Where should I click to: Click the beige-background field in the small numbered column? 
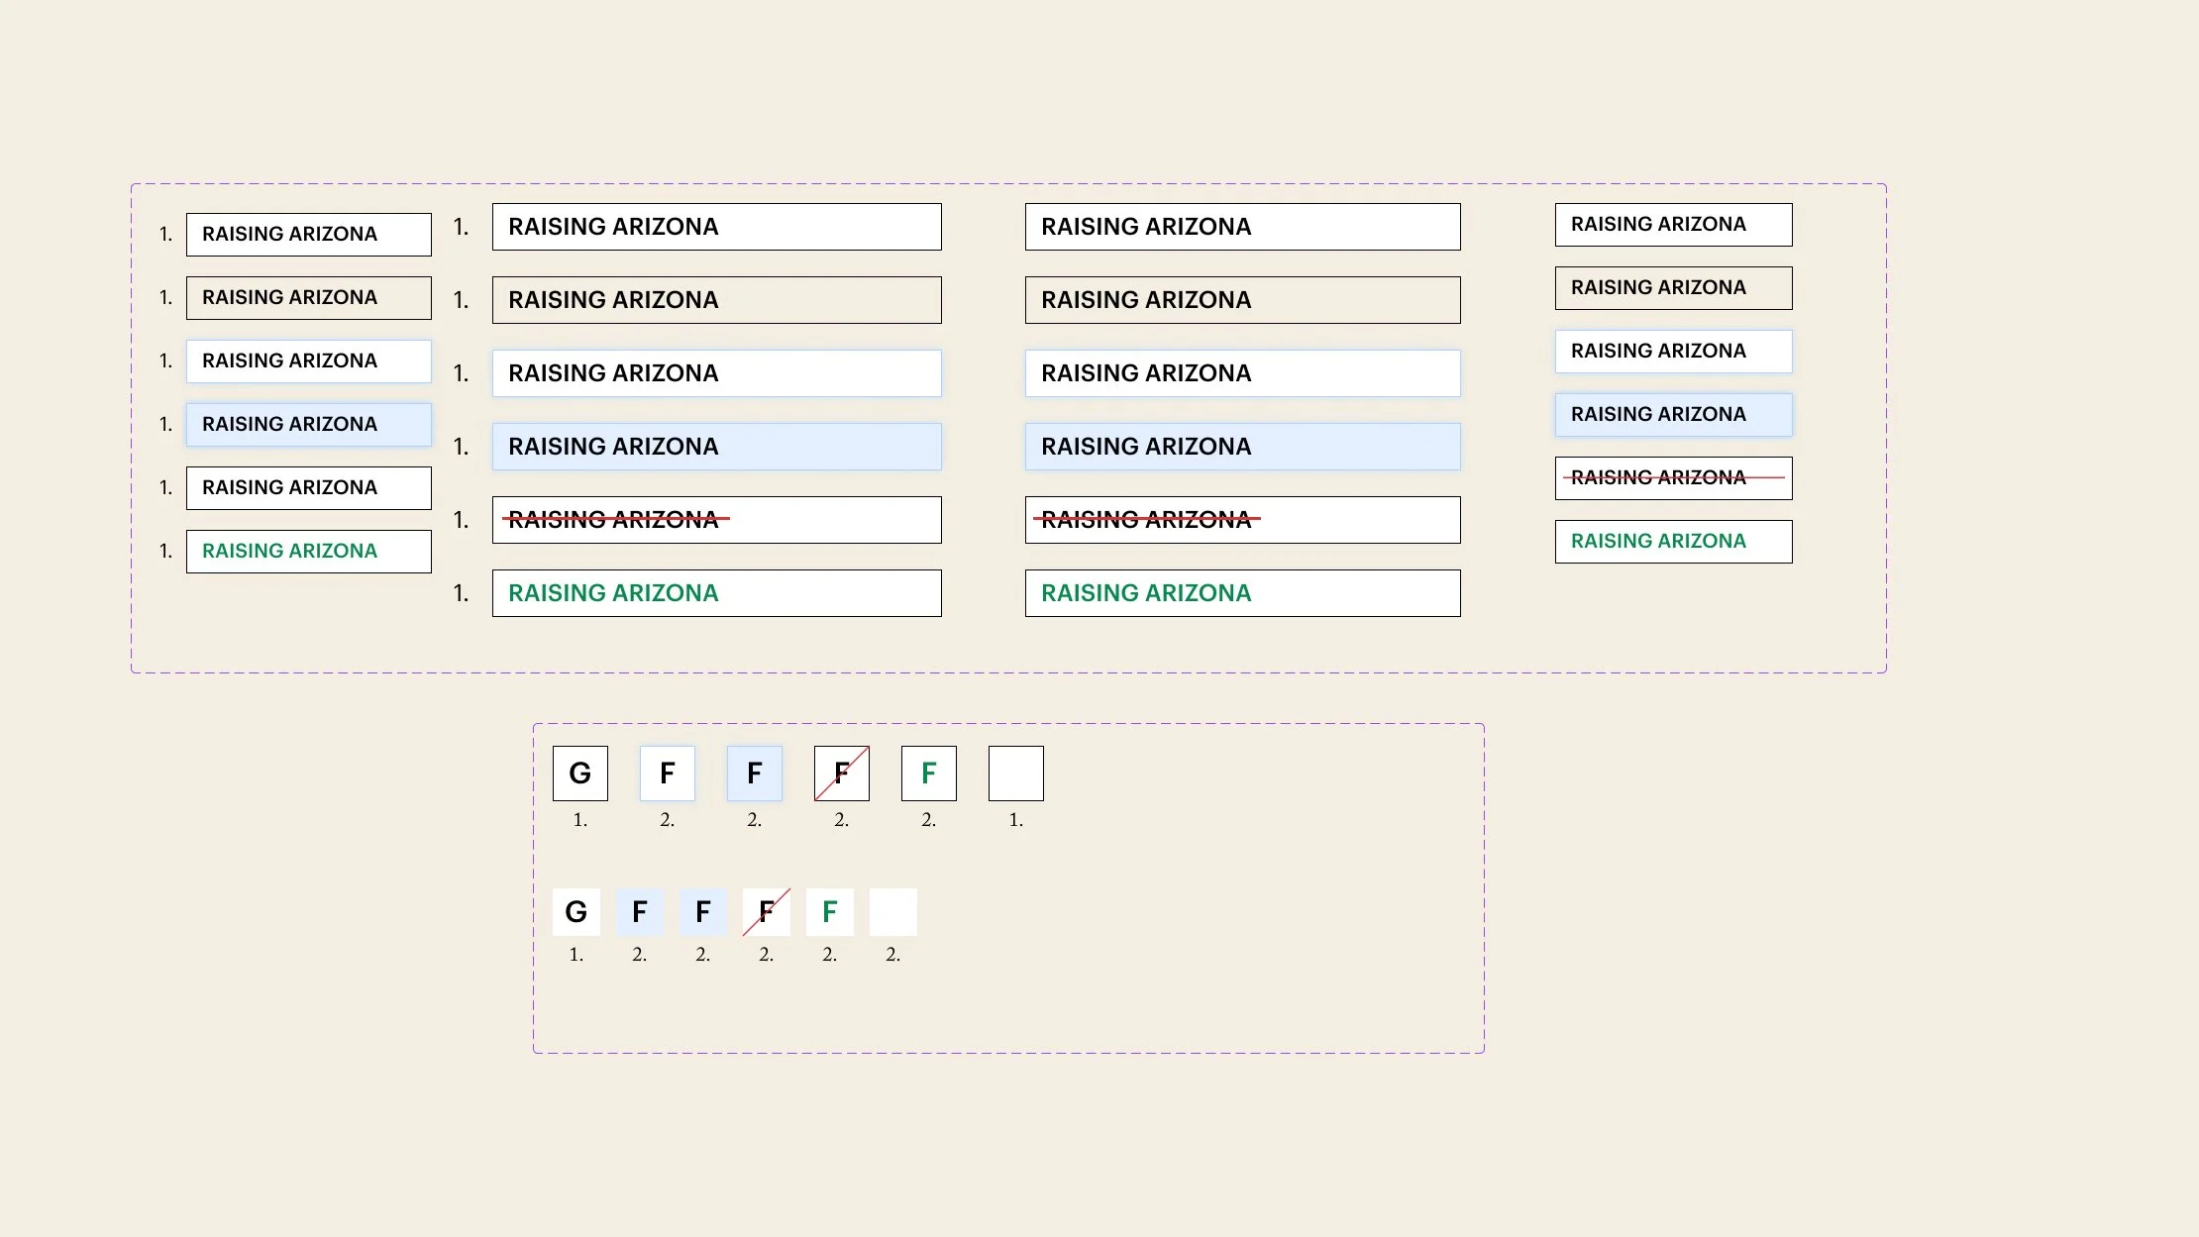[308, 298]
